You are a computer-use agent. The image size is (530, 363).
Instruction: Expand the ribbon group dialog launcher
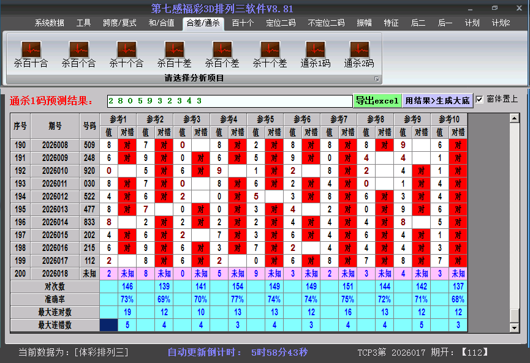[x=377, y=79]
